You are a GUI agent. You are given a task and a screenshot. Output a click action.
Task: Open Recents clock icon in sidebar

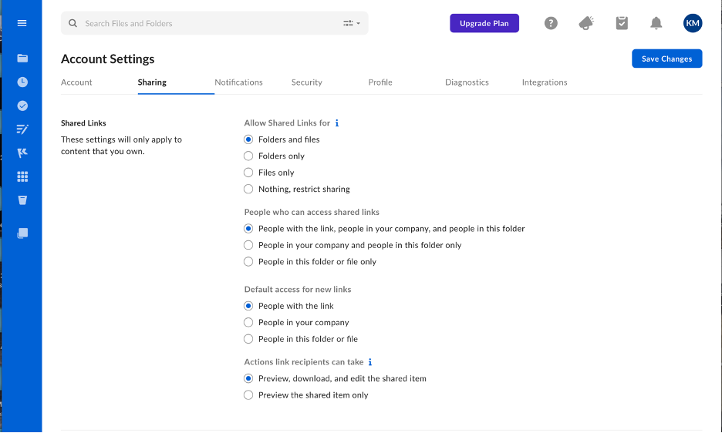tap(22, 82)
